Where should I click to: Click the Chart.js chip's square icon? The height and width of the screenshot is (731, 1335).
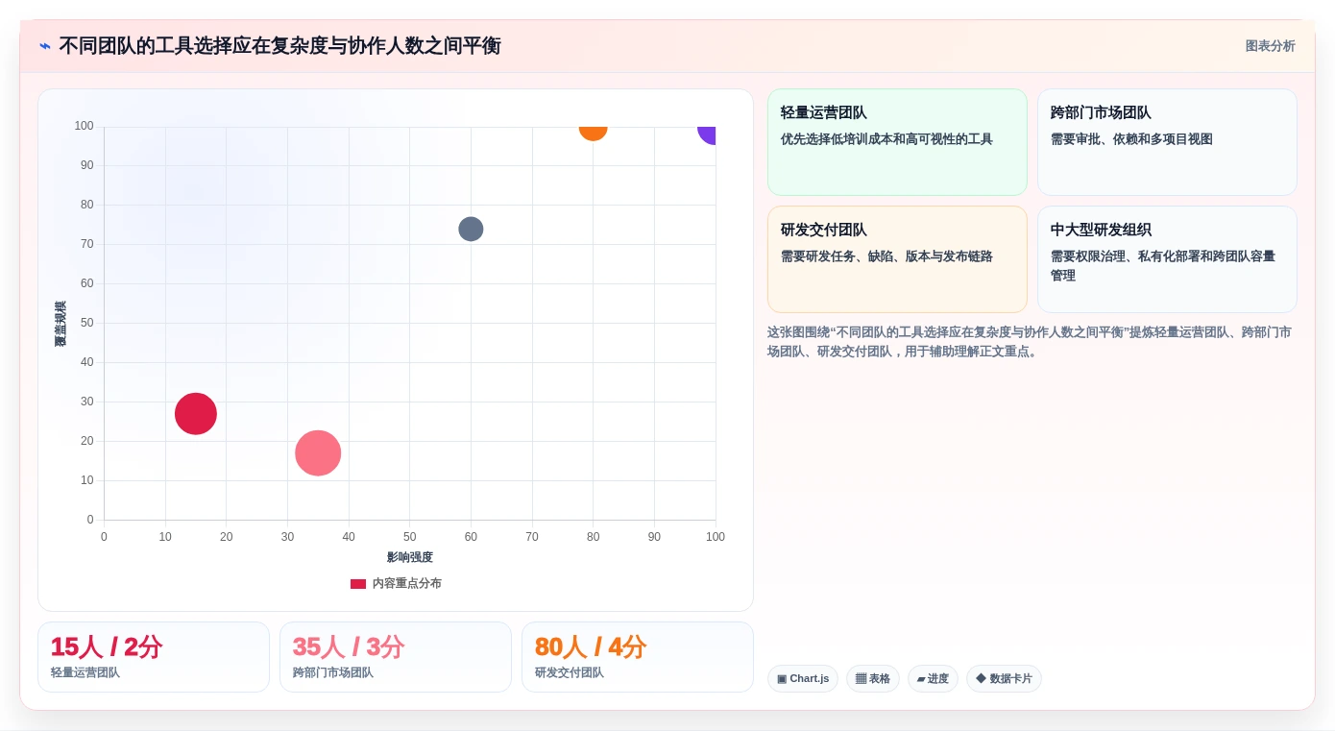(x=782, y=679)
